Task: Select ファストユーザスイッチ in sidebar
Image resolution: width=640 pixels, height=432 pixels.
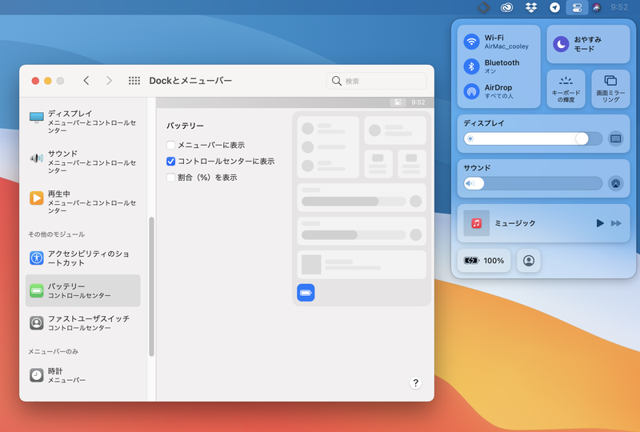Action: 83,322
